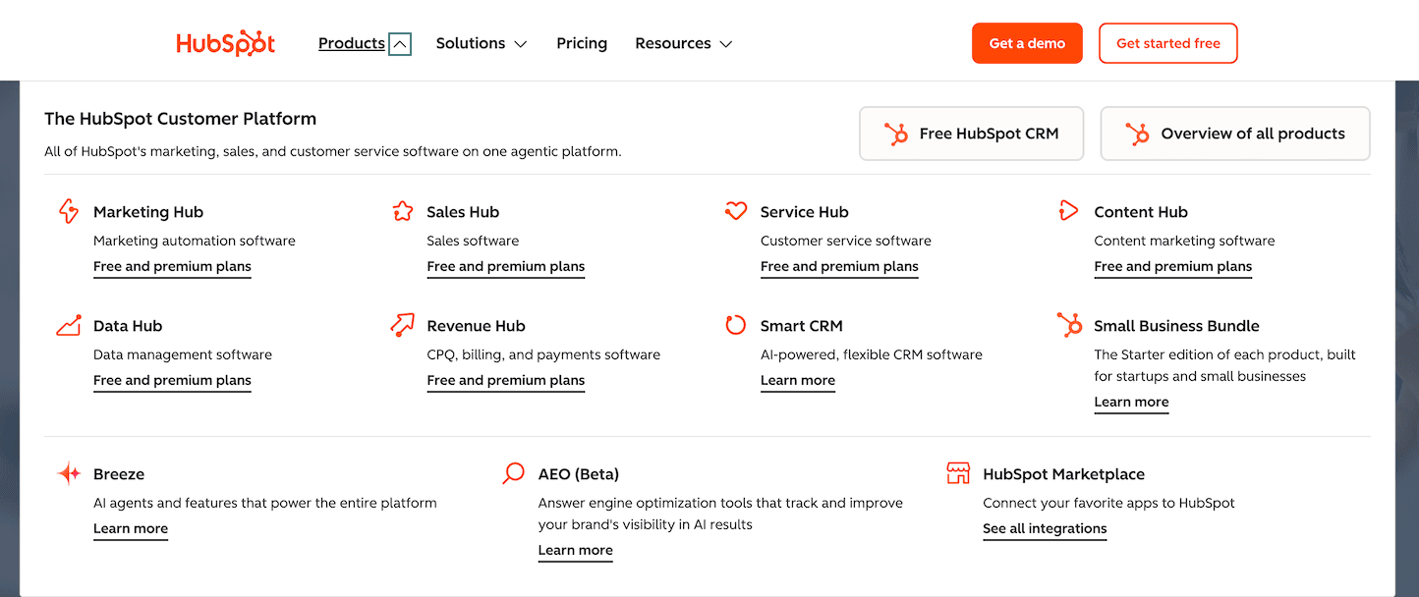
Task: Expand the Resources dropdown chevron
Action: (726, 44)
